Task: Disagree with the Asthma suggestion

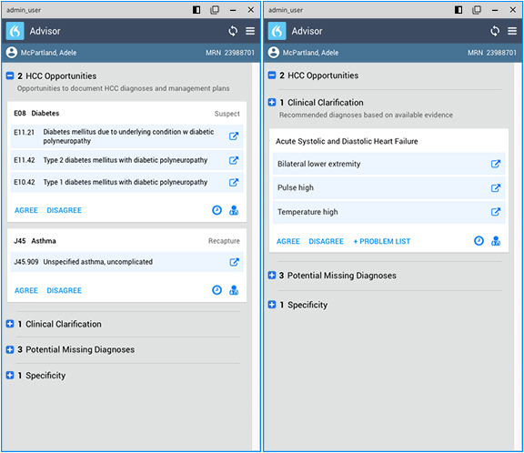Action: 65,291
